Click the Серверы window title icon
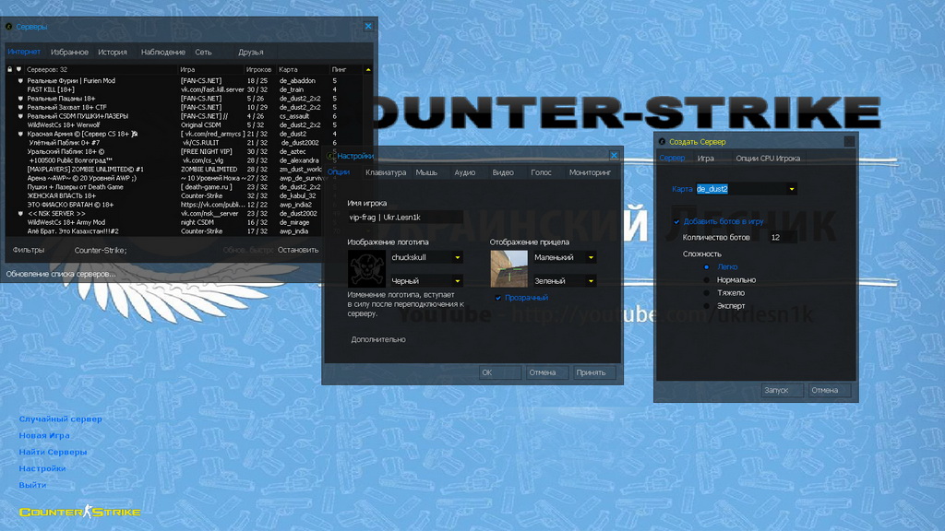Viewport: 945px width, 531px height. (9, 27)
